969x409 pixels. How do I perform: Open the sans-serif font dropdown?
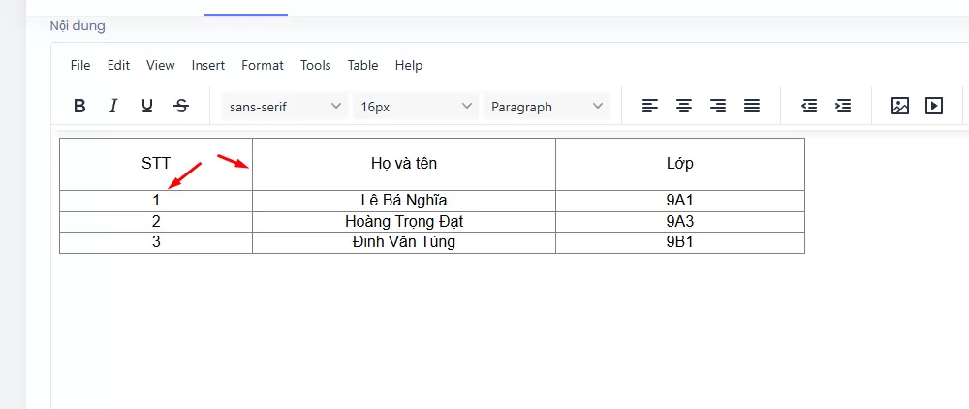[x=285, y=107]
